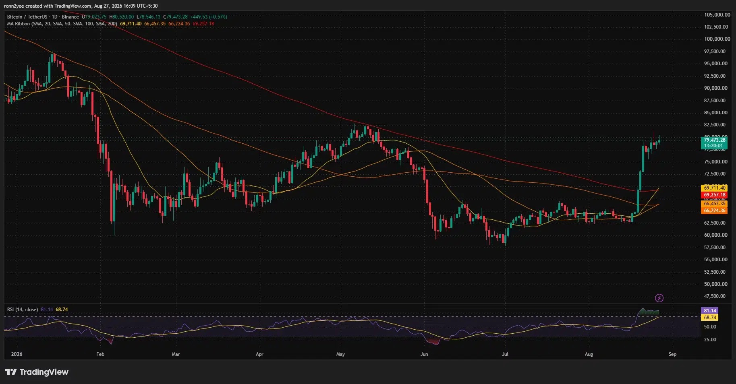The image size is (736, 384).
Task: Click the "Jul" label on the time axis
Action: click(505, 354)
